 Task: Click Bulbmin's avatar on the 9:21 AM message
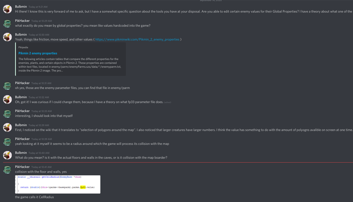[x=7, y=9]
